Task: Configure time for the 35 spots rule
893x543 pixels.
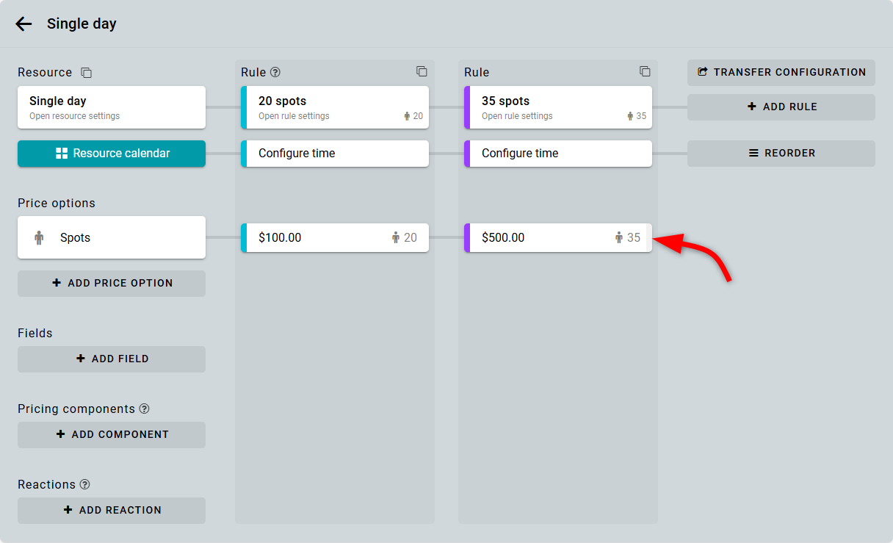Action: point(558,154)
